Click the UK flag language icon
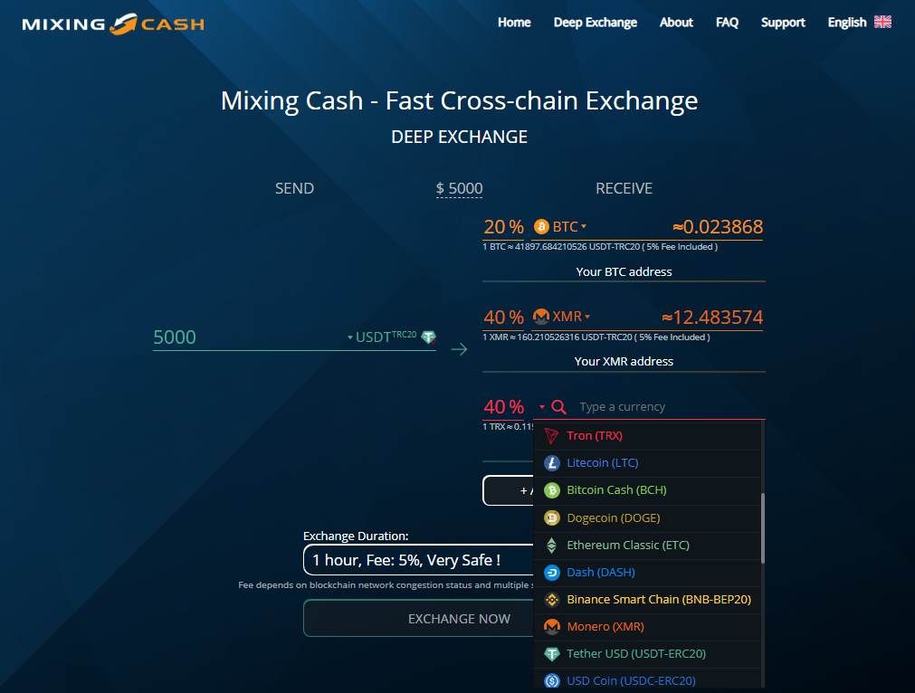The width and height of the screenshot is (915, 693). (882, 23)
